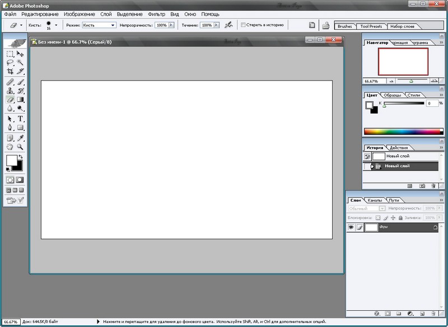The width and height of the screenshot is (448, 327).
Task: Activate the Hand tool
Action: [10, 146]
